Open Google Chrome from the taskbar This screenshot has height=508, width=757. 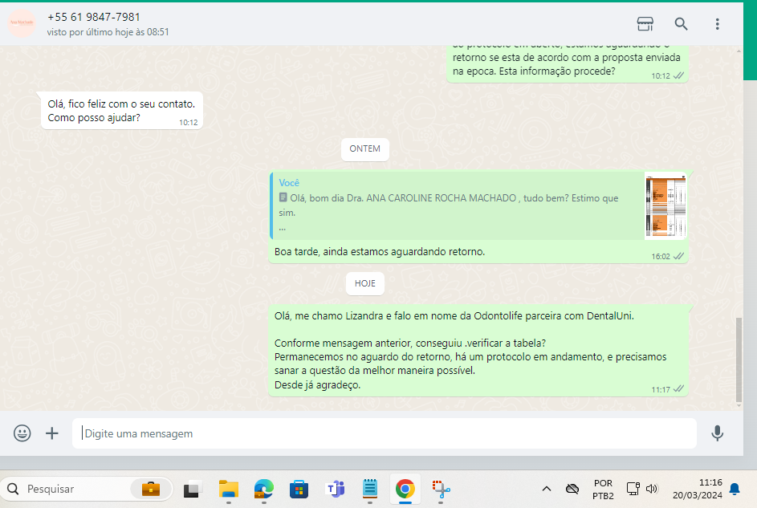[x=405, y=488]
